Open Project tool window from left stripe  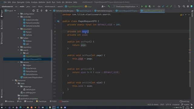point(2,13)
